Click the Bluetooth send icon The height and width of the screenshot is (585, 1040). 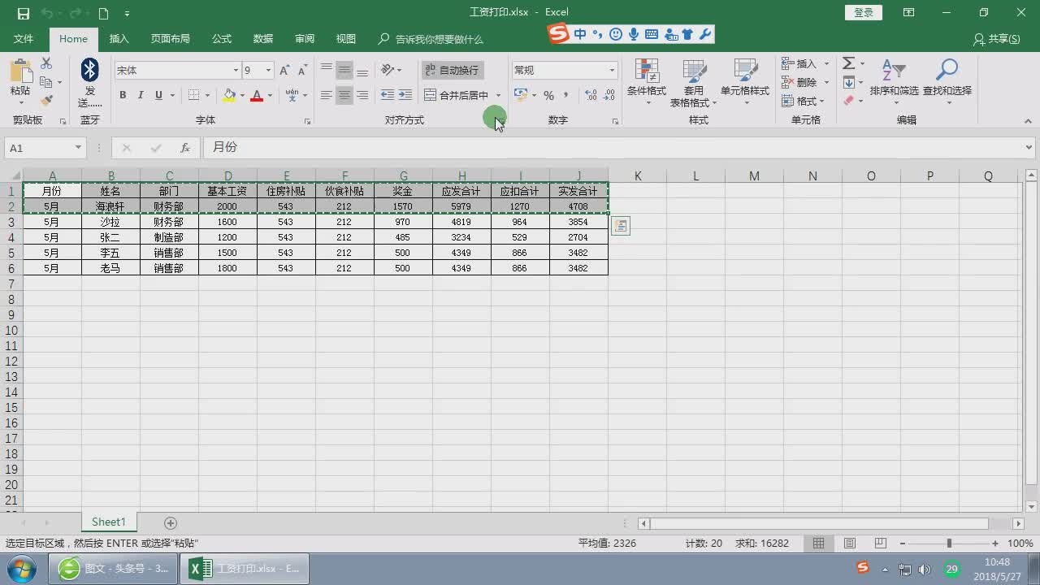point(90,71)
